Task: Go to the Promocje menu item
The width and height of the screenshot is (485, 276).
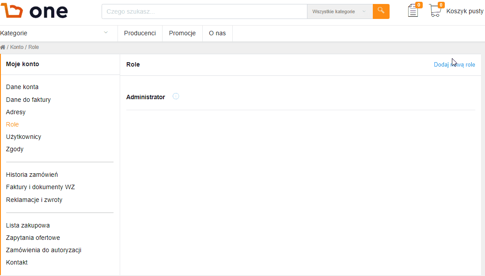Action: [182, 33]
